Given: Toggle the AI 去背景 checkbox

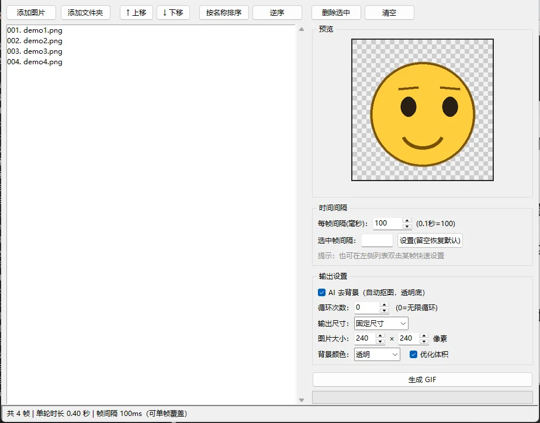Looking at the screenshot, I should click(x=321, y=293).
